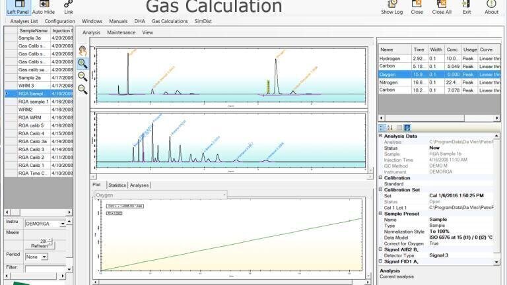
Task: Collapse the Calibration Set section
Action: tap(380, 190)
